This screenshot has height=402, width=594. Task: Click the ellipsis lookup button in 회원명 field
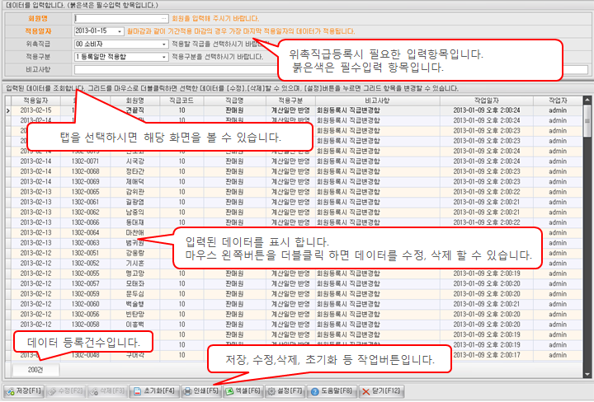click(164, 18)
